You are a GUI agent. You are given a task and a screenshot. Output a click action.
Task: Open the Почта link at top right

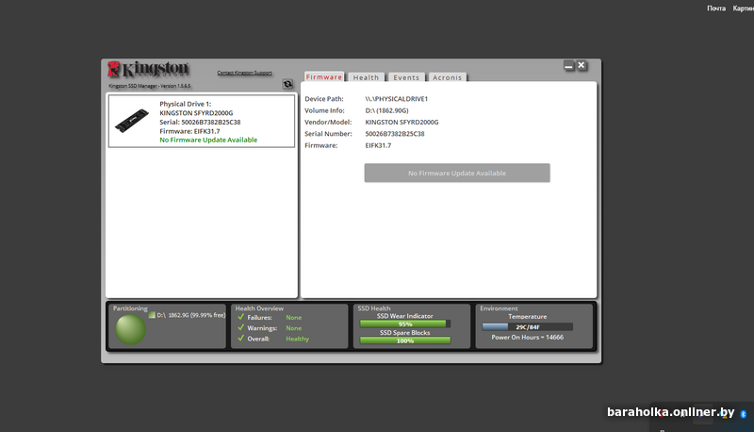pos(716,8)
